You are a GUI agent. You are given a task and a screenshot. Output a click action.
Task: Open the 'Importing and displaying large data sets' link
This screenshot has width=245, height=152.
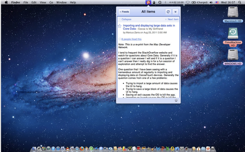[x=149, y=27]
